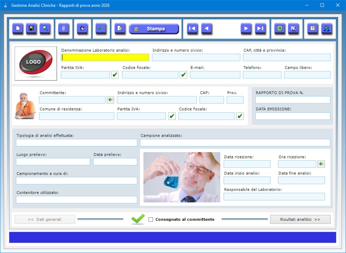
Task: Click the CAP, città e provincia field
Action: pyautogui.click(x=287, y=57)
